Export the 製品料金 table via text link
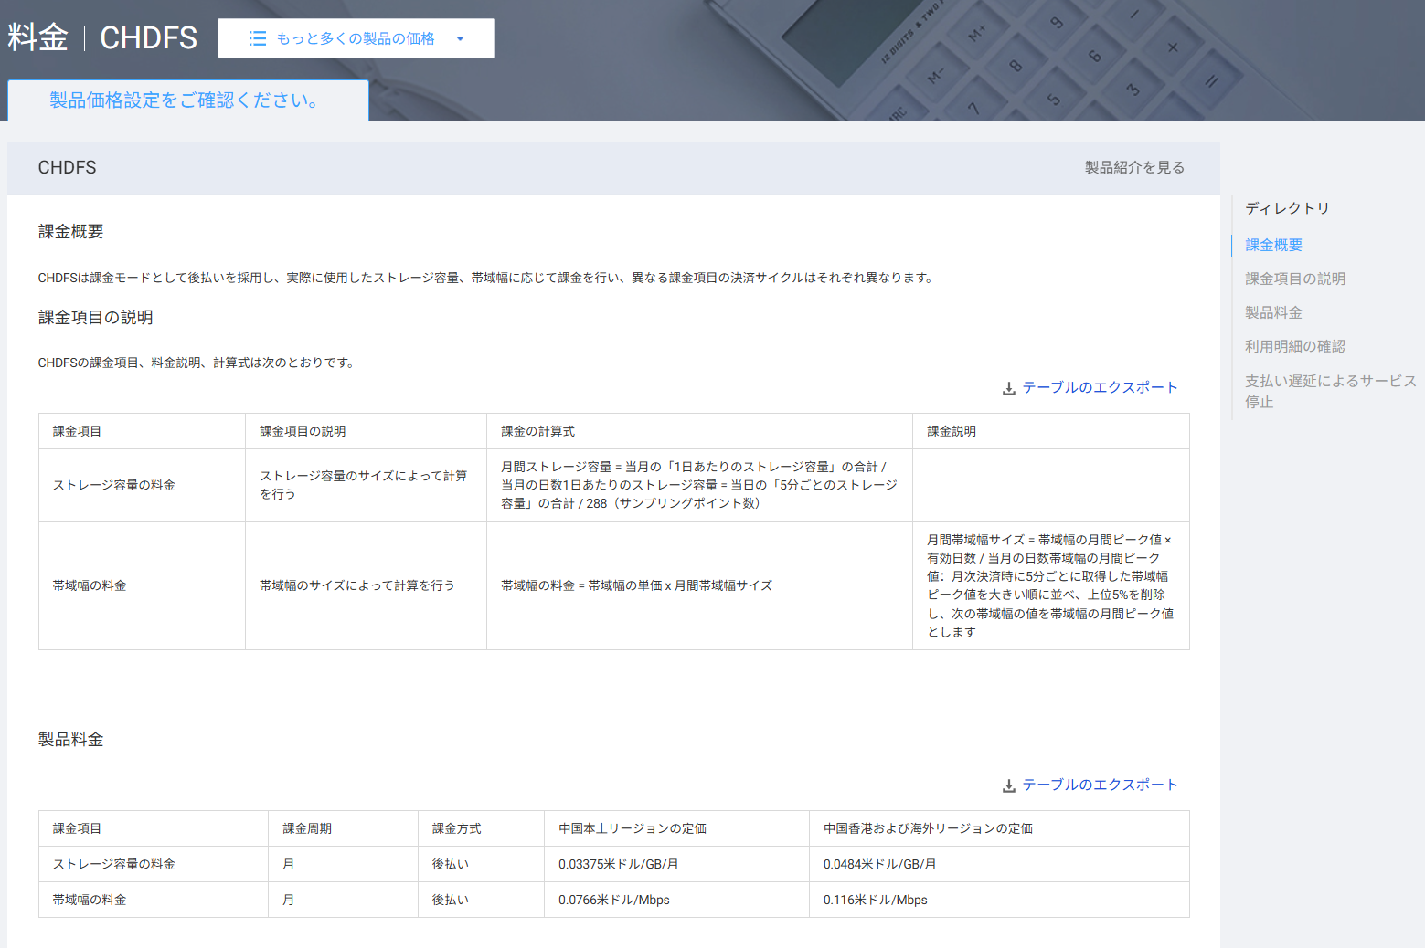This screenshot has height=948, width=1425. [1100, 785]
